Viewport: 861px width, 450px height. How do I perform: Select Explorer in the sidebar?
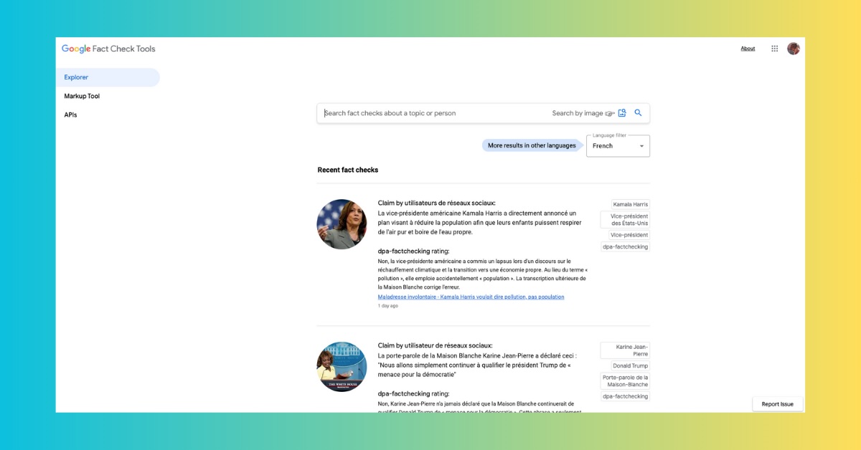tap(108, 77)
